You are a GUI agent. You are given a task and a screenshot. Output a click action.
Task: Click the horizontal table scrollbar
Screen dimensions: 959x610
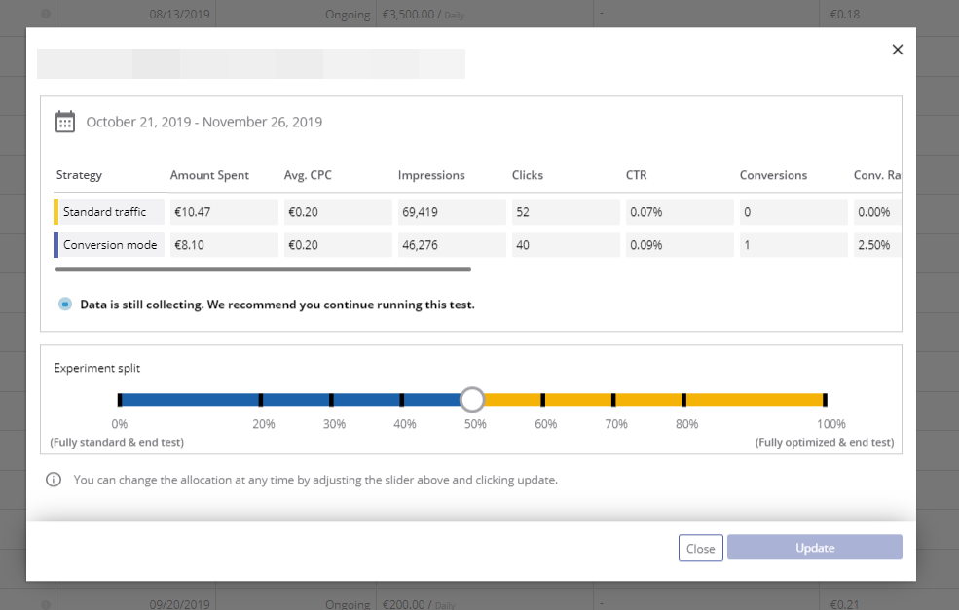pyautogui.click(x=263, y=269)
